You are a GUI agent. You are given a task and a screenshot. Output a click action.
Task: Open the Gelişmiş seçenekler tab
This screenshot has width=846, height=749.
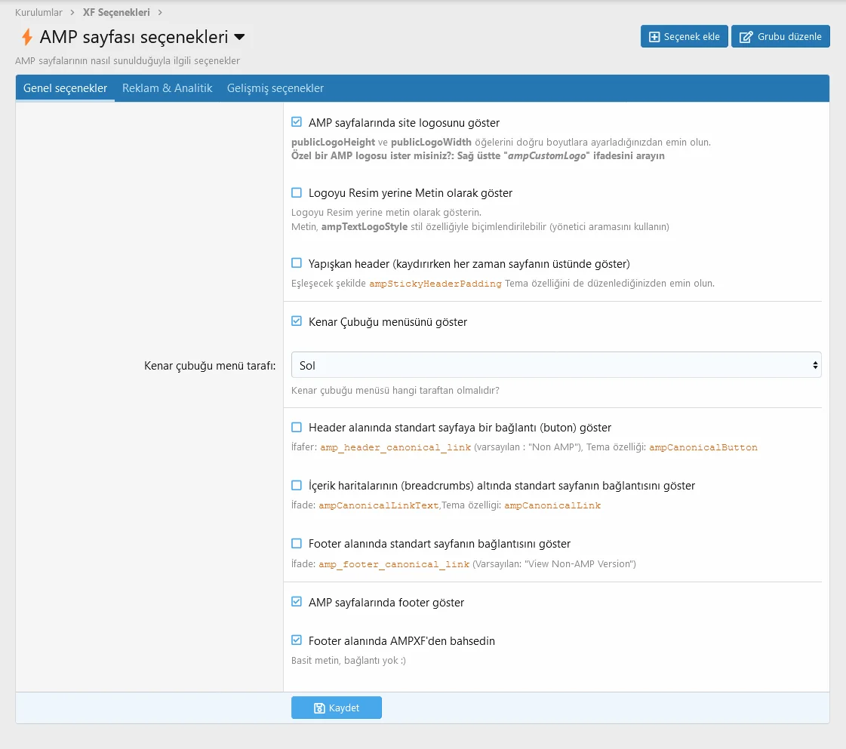pos(275,88)
